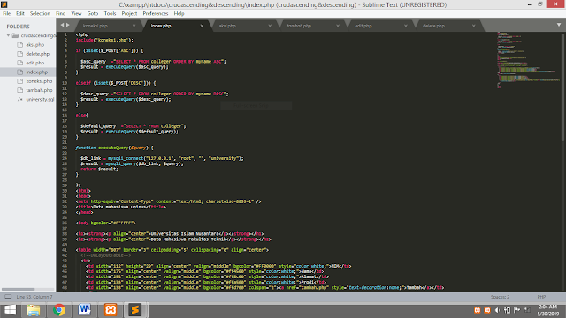This screenshot has width=566, height=318.
Task: Open the Spaces: 2 indentation setting
Action: coord(500,297)
